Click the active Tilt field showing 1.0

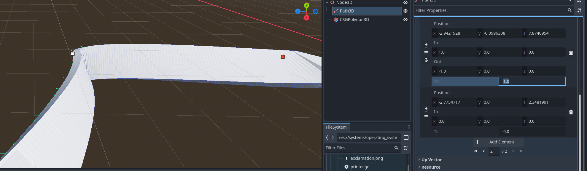tap(532, 81)
